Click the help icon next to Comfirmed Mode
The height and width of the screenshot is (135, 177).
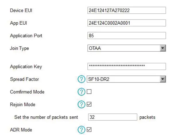tap(82, 92)
